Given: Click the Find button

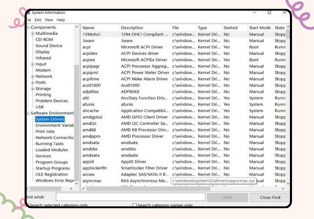Looking at the screenshot, I should [x=227, y=198].
